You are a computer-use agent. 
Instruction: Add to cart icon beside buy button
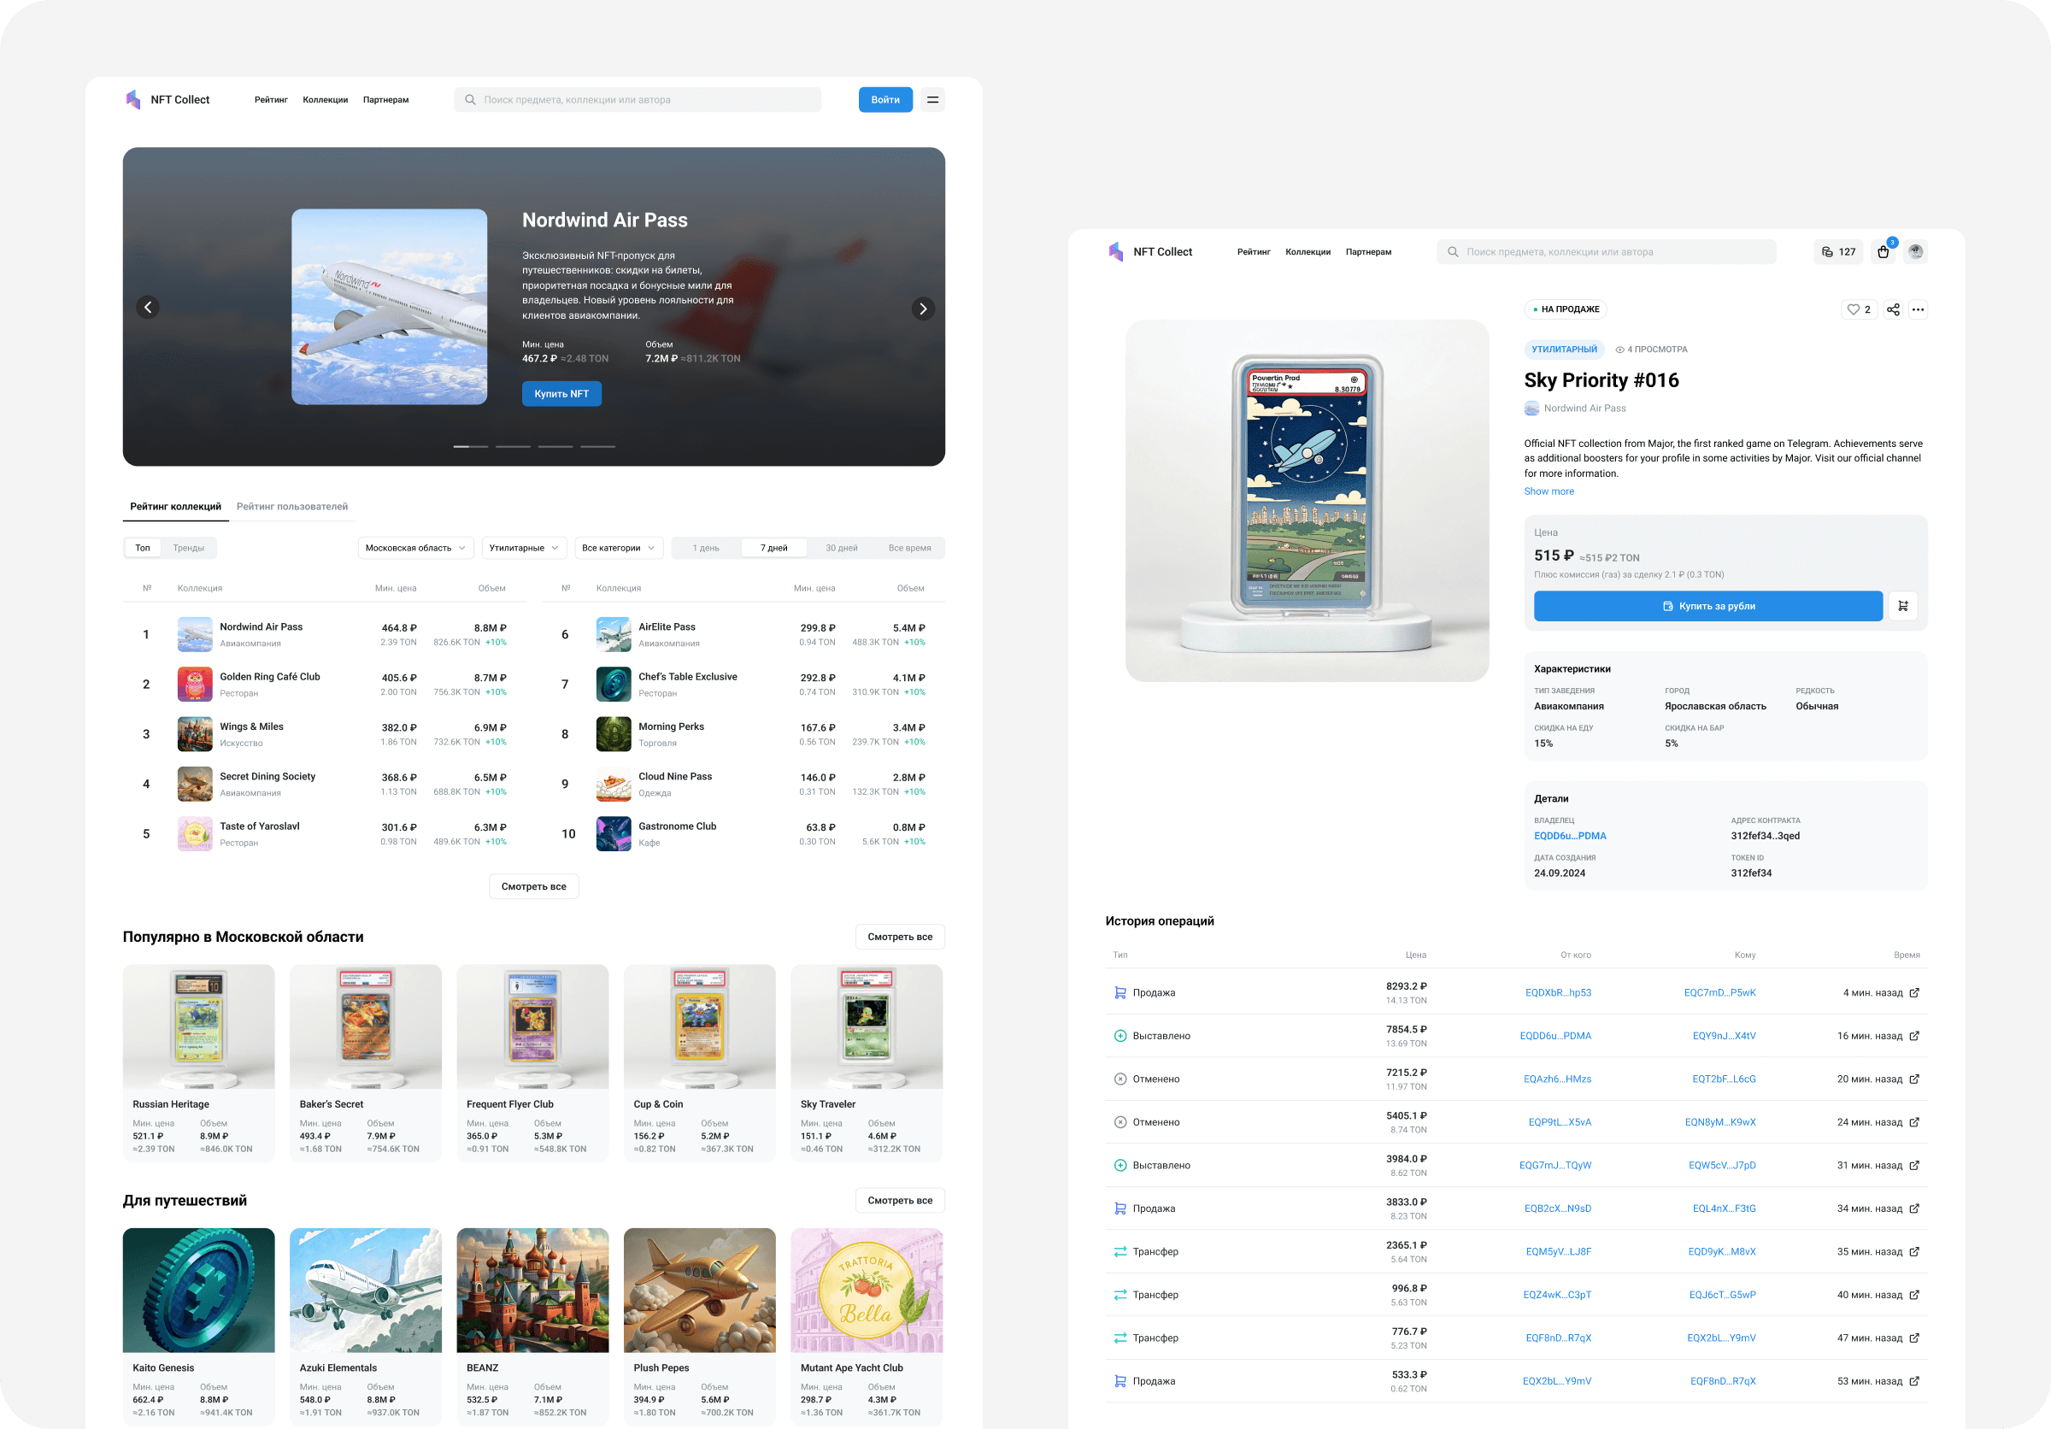click(x=1902, y=606)
